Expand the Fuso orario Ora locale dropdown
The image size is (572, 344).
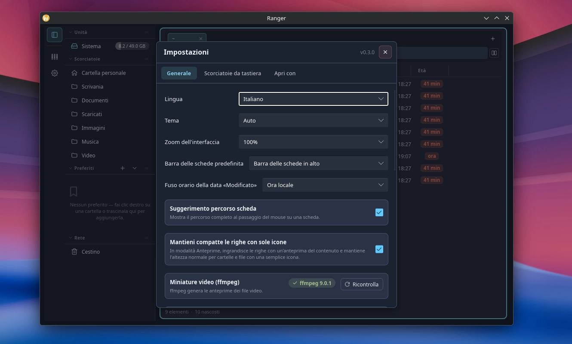(x=325, y=185)
